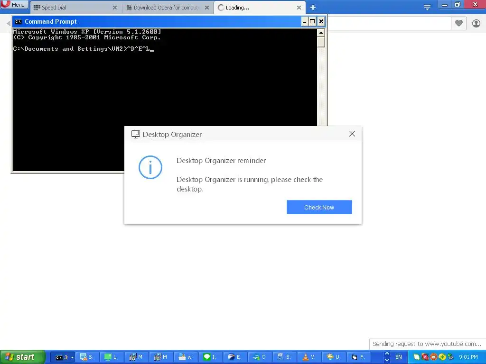Open taskbar item labeled E.
Image resolution: width=486 pixels, height=364 pixels.
235,357
